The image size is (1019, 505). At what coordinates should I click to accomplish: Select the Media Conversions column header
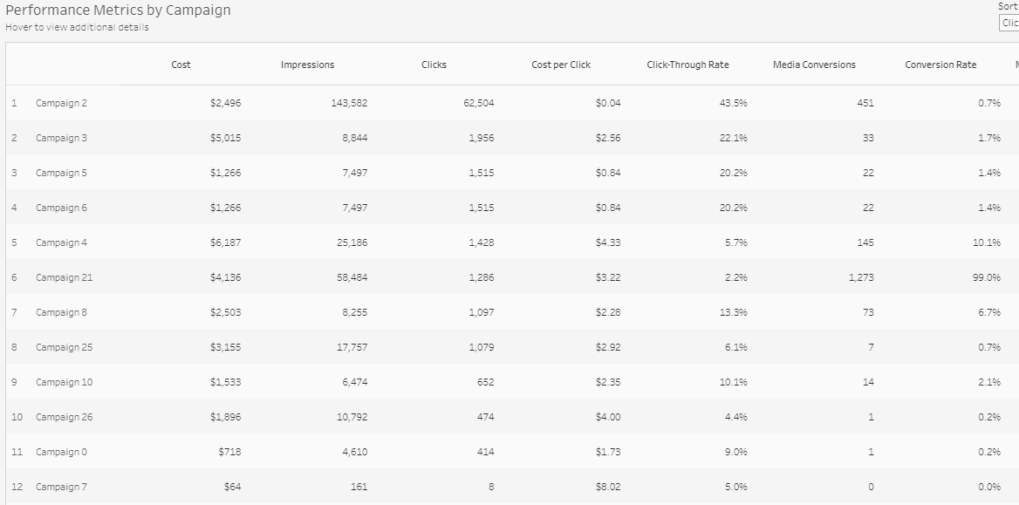(x=814, y=65)
